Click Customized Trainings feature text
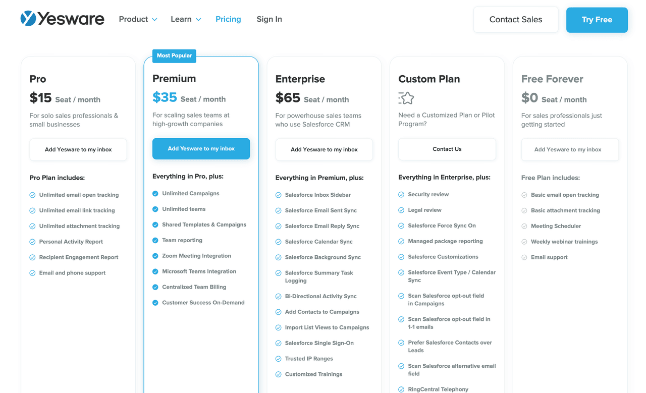Viewport: 646px width, 393px height. [x=313, y=374]
